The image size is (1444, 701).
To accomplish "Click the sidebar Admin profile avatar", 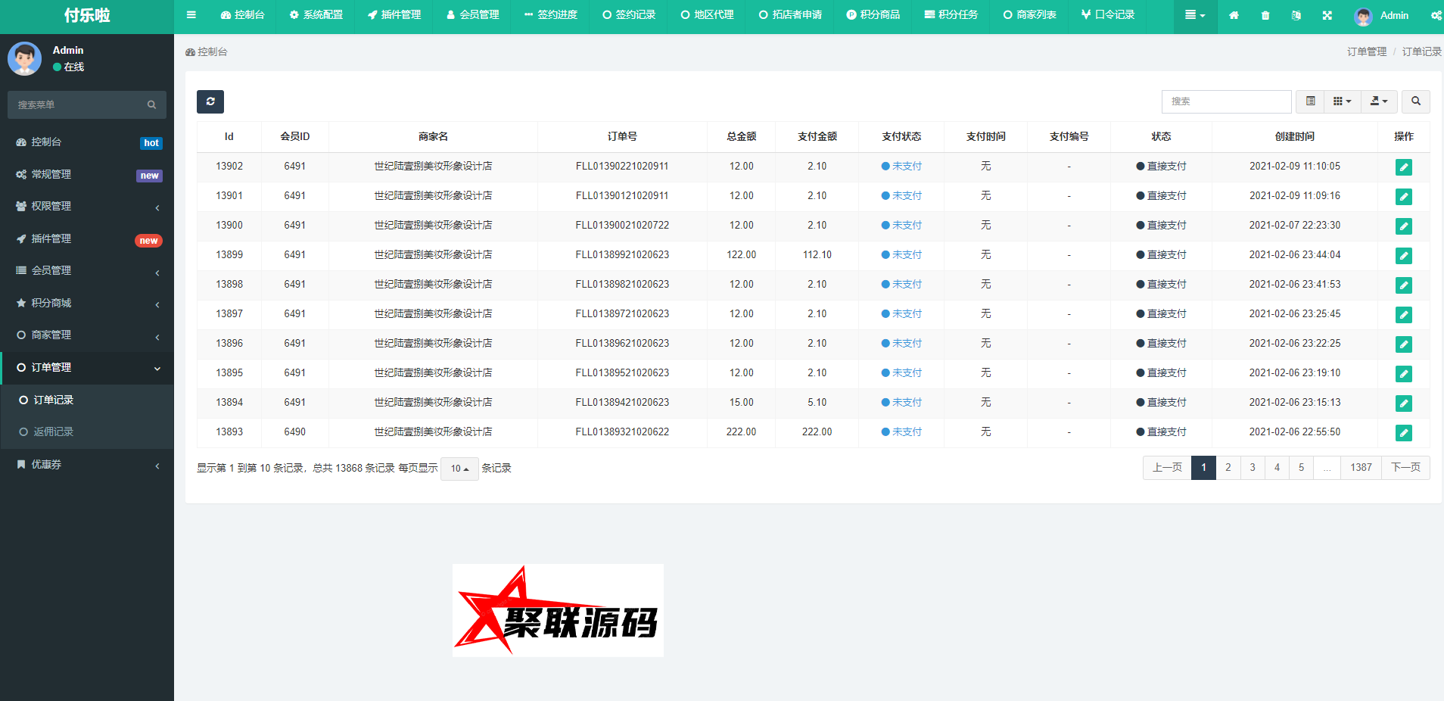I will 25,58.
